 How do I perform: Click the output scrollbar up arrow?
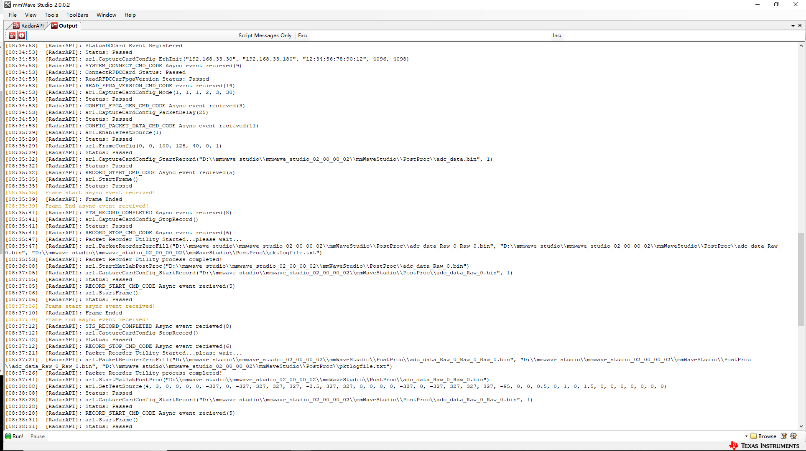[801, 46]
